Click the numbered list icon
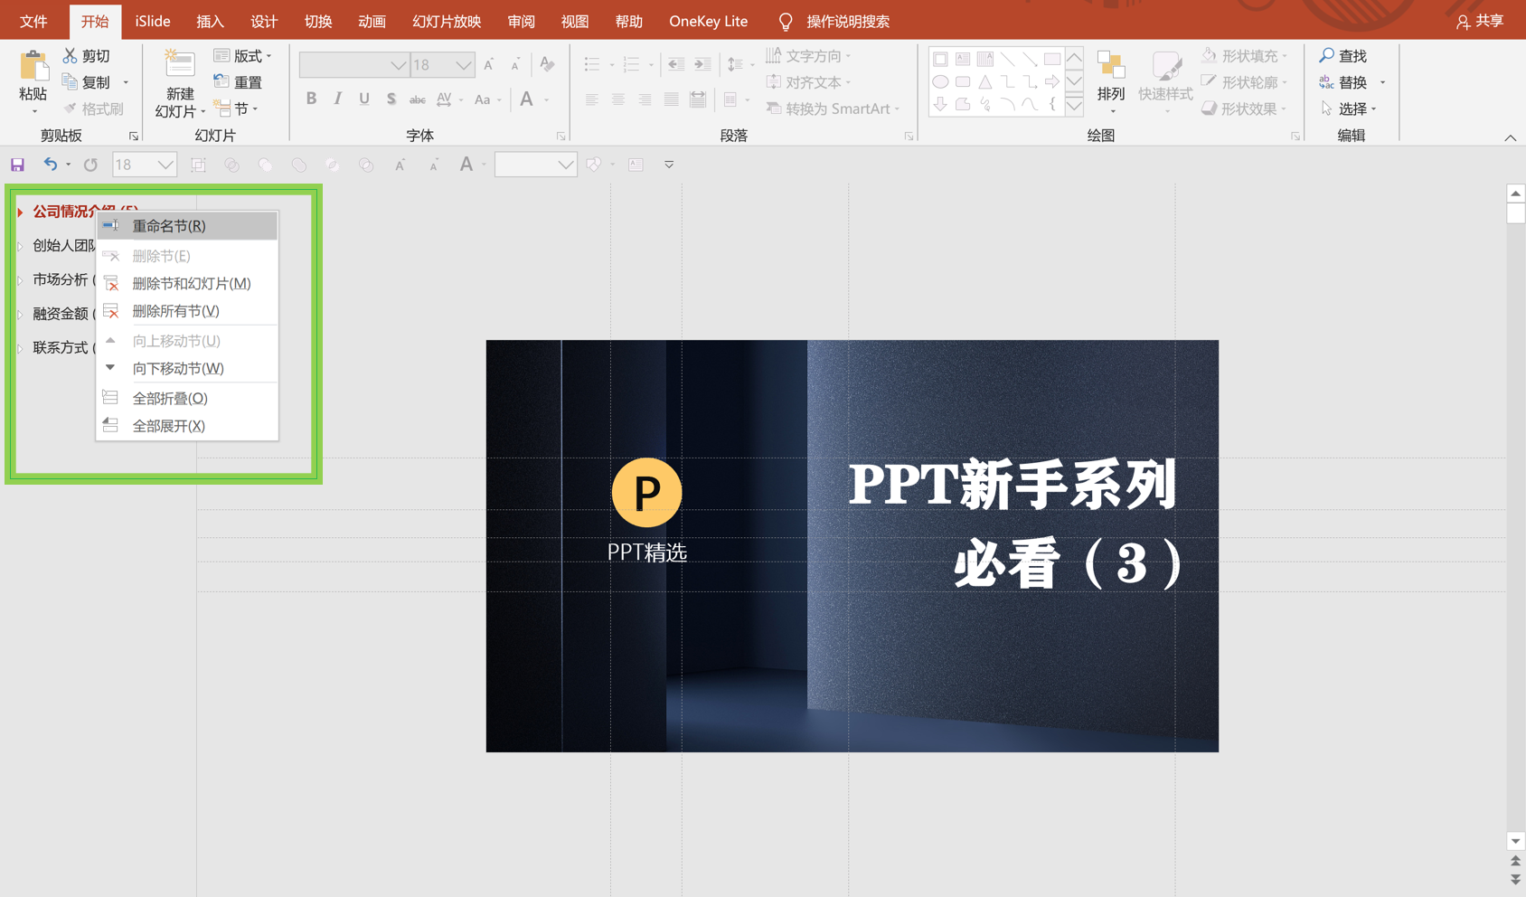Viewport: 1526px width, 897px height. click(631, 64)
